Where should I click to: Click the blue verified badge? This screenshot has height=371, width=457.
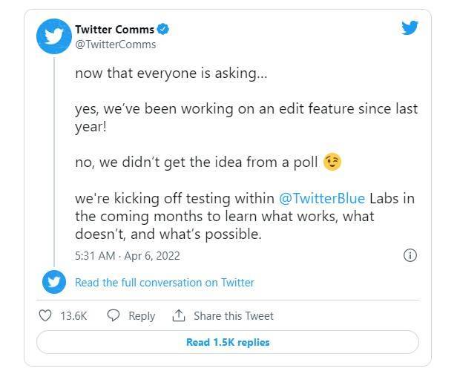coord(165,30)
